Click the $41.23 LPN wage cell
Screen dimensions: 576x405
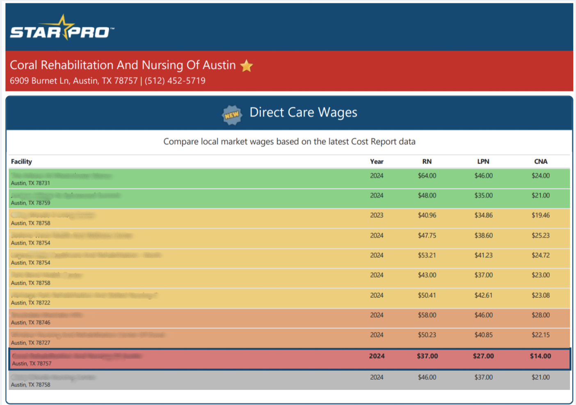[484, 255]
